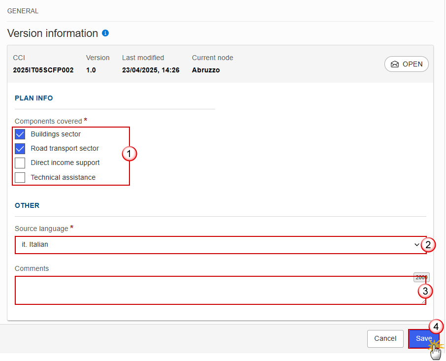Click the Last modified date 23/04/2025, 14:26
Image resolution: width=446 pixels, height=361 pixels.
click(151, 70)
